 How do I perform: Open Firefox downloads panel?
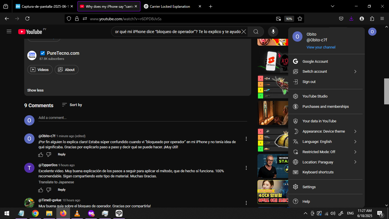(351, 19)
